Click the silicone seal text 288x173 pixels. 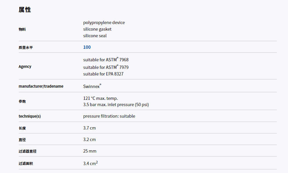pyautogui.click(x=95, y=36)
